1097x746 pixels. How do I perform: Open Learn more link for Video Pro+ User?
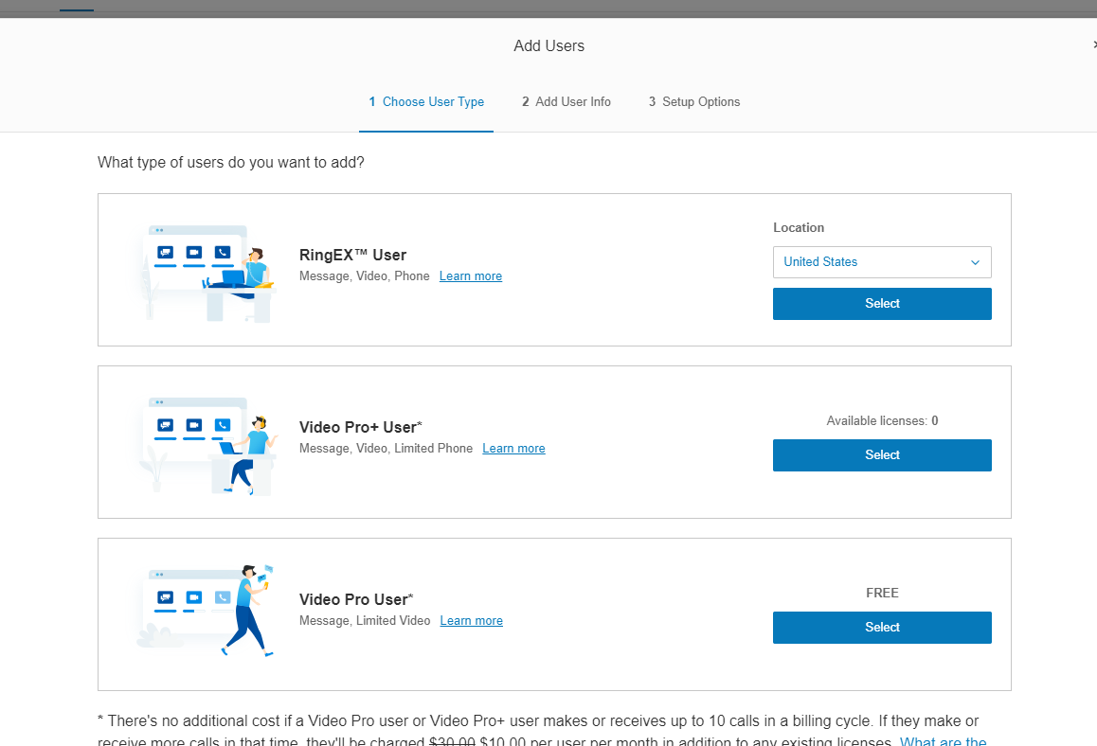click(x=513, y=449)
